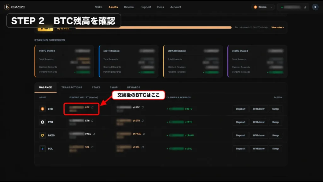
Task: Refresh the SOL funding wallet balance
Action: (92, 147)
